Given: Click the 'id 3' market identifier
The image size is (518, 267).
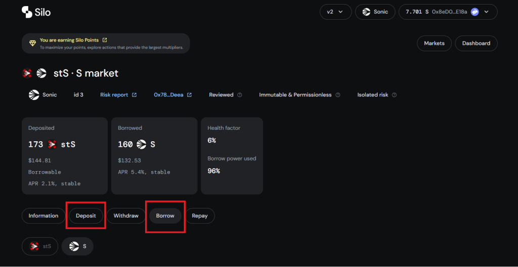Looking at the screenshot, I should click(x=78, y=94).
